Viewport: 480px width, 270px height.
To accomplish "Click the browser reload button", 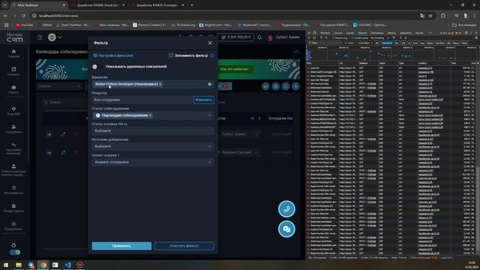I will pyautogui.click(x=23, y=16).
